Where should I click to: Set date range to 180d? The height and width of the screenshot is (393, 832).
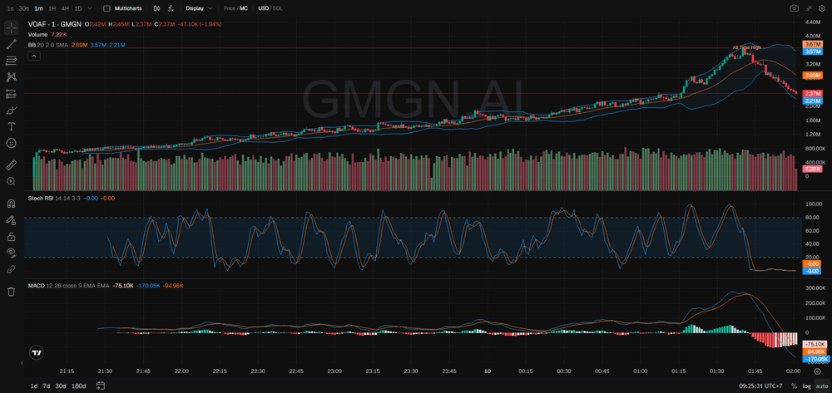pyautogui.click(x=78, y=386)
